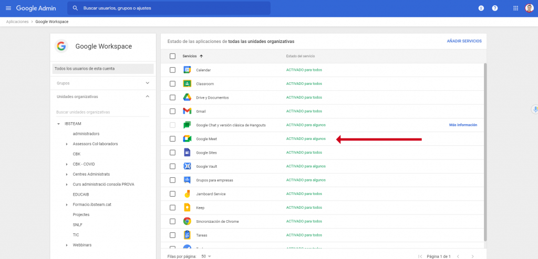Viewport: 538px width, 259px height.
Task: Click the Gmail app icon
Action: pyautogui.click(x=187, y=111)
